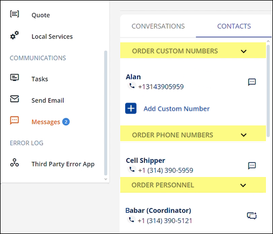Message Cell Shipper via chat icon
This screenshot has height=234, width=273.
click(252, 166)
